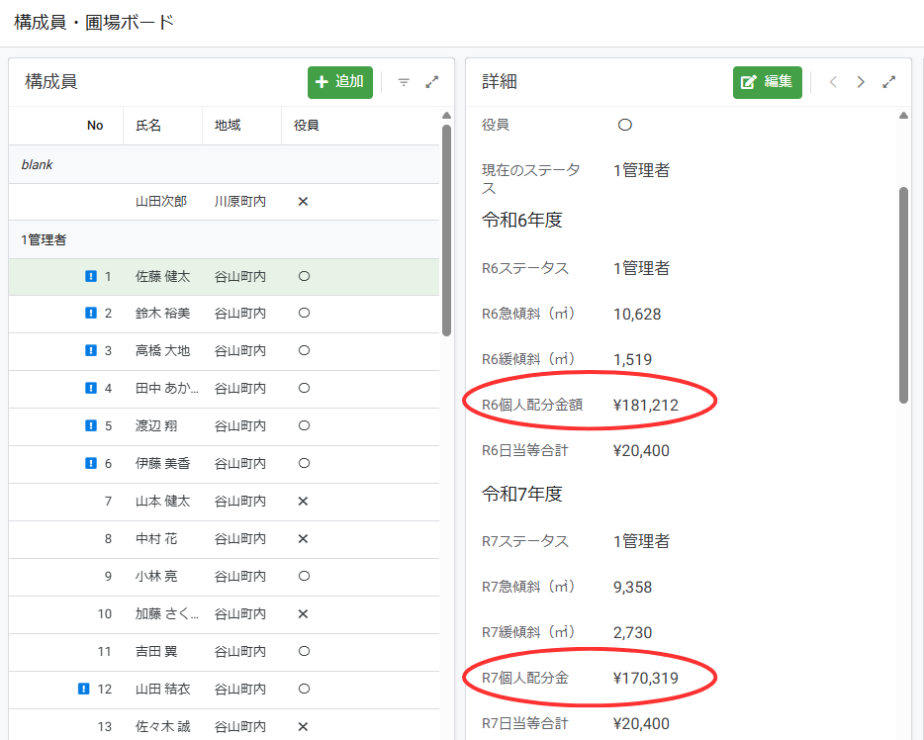The height and width of the screenshot is (740, 924).
Task: Expand the 詳細 panel to fullscreen
Action: [889, 82]
